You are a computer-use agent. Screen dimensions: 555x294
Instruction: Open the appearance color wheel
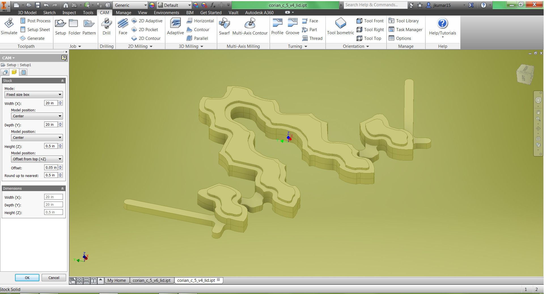tap(152, 5)
